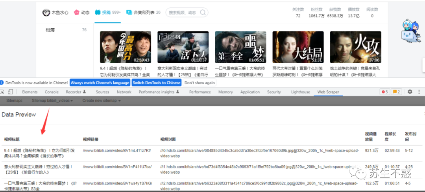425x192 pixels.
Task: Click the link cell BV1nP411U7ba
Action: [x=117, y=166]
